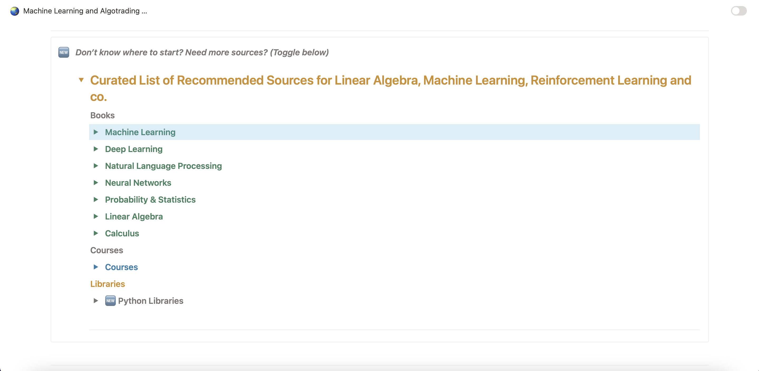The image size is (759, 371).
Task: Click the NEW icon beside Python Libraries
Action: [110, 301]
